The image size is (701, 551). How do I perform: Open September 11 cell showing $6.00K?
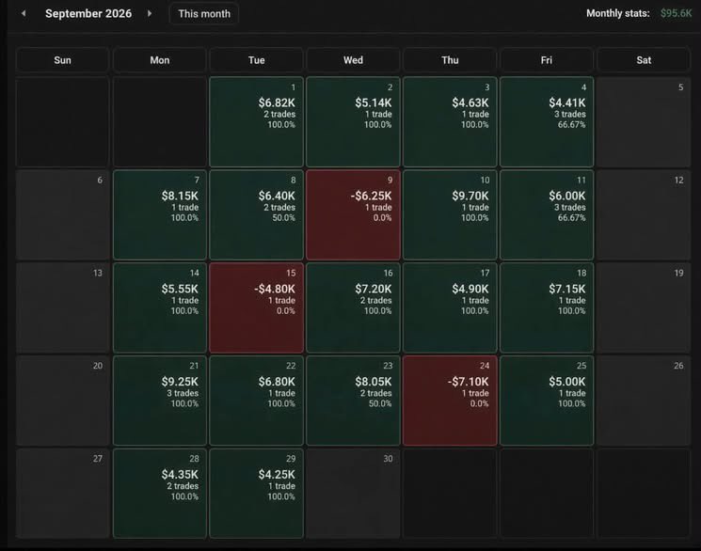tap(547, 215)
